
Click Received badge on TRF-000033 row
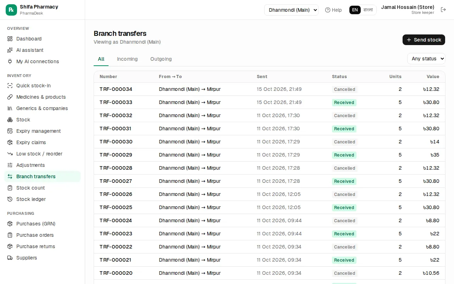tap(344, 103)
